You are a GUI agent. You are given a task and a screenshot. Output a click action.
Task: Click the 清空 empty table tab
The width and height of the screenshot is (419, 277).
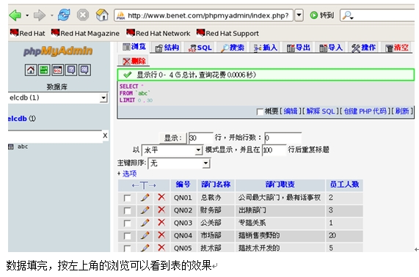pos(397,48)
